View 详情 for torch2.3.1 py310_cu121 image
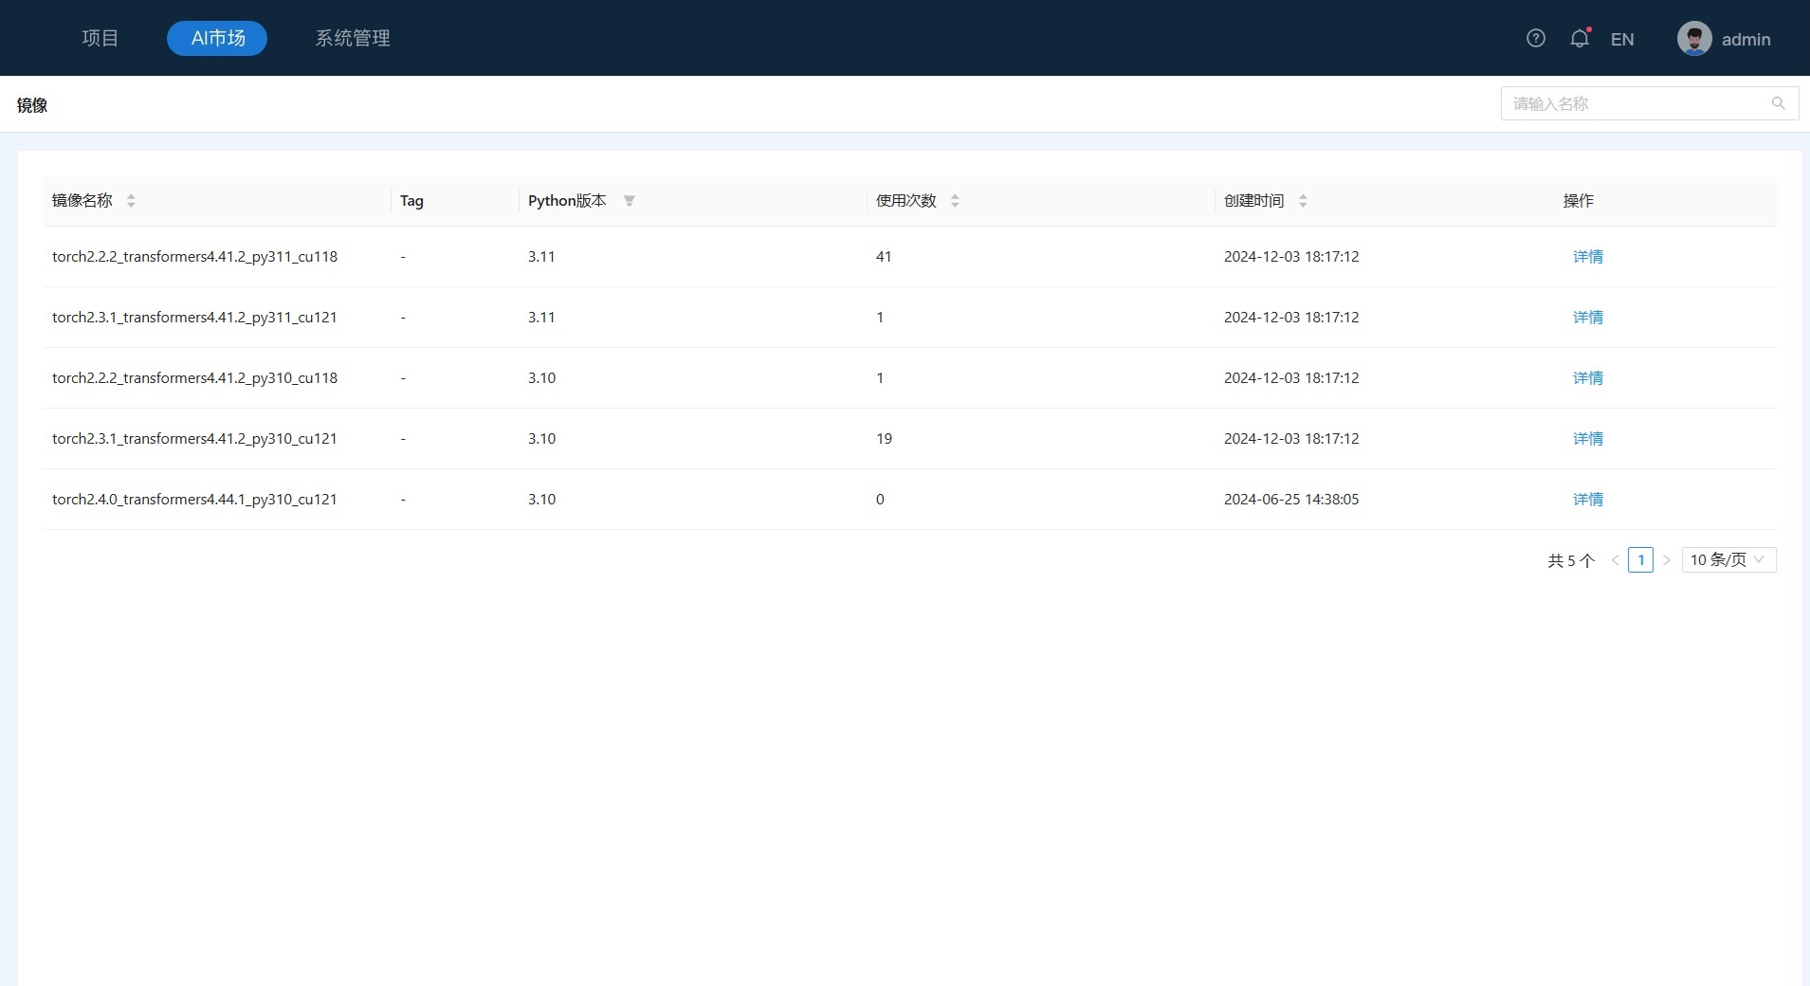The width and height of the screenshot is (1810, 986). [x=1587, y=439]
